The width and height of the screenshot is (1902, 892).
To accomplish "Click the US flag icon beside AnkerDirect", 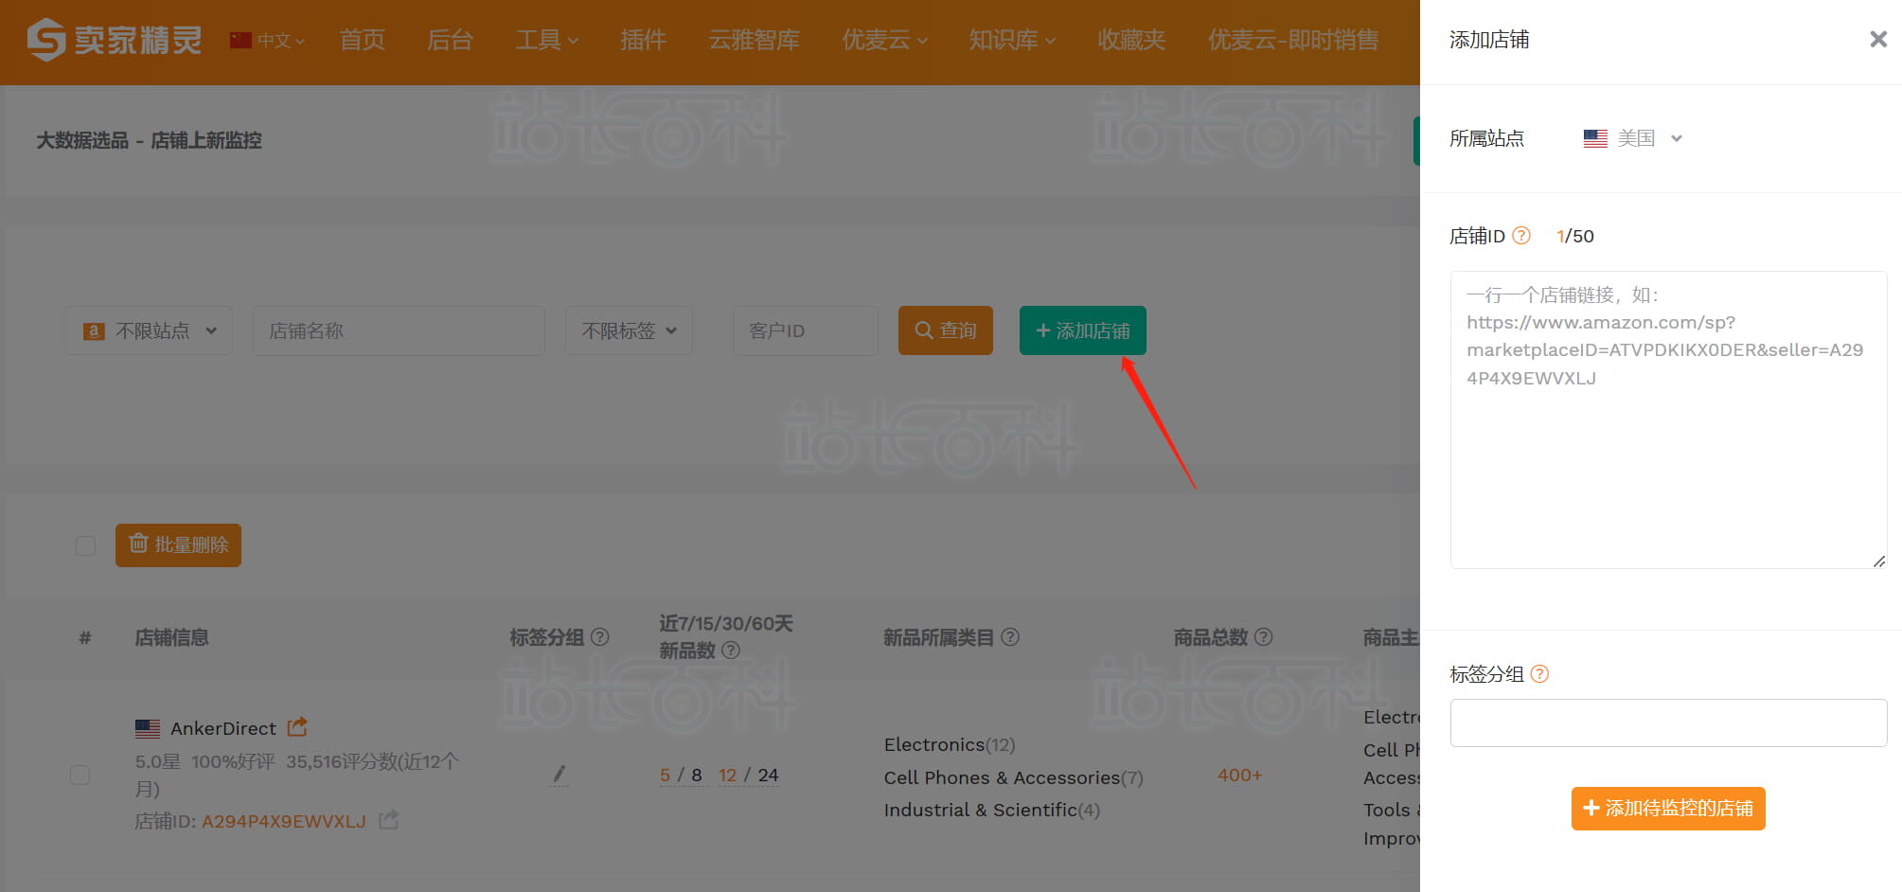I will [148, 728].
